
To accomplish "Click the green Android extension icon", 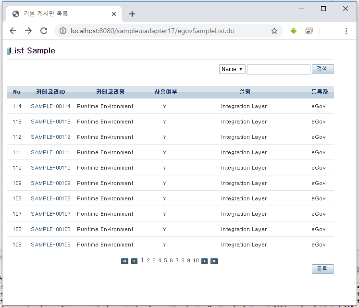I will 294,31.
